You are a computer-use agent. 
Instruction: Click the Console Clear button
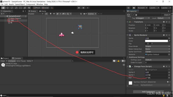[x=3, y=61]
